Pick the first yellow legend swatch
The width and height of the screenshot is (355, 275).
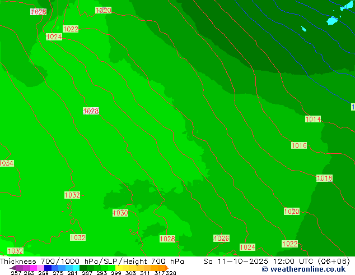pyautogui.click(x=119, y=268)
